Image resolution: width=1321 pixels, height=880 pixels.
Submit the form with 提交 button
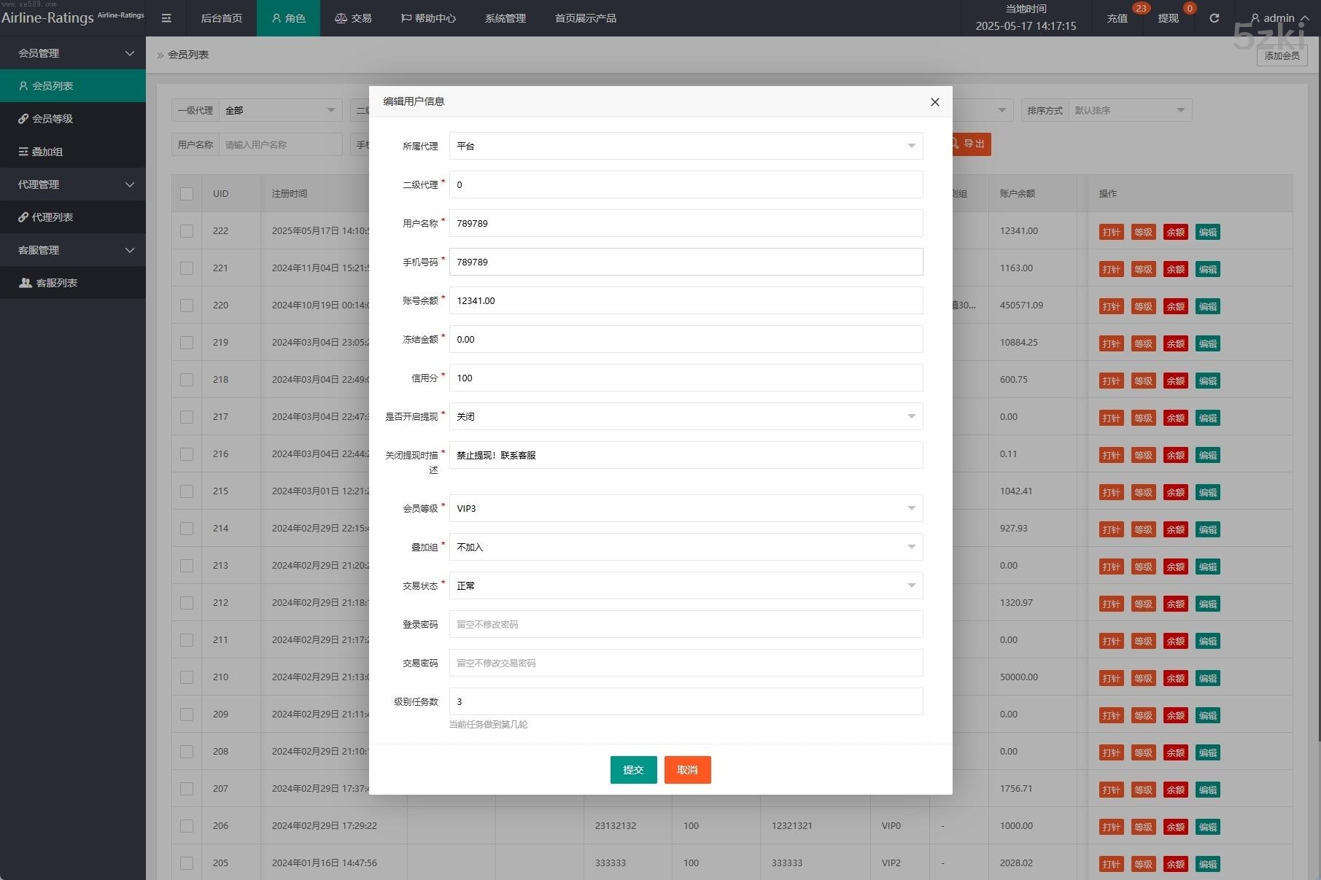[x=633, y=770]
